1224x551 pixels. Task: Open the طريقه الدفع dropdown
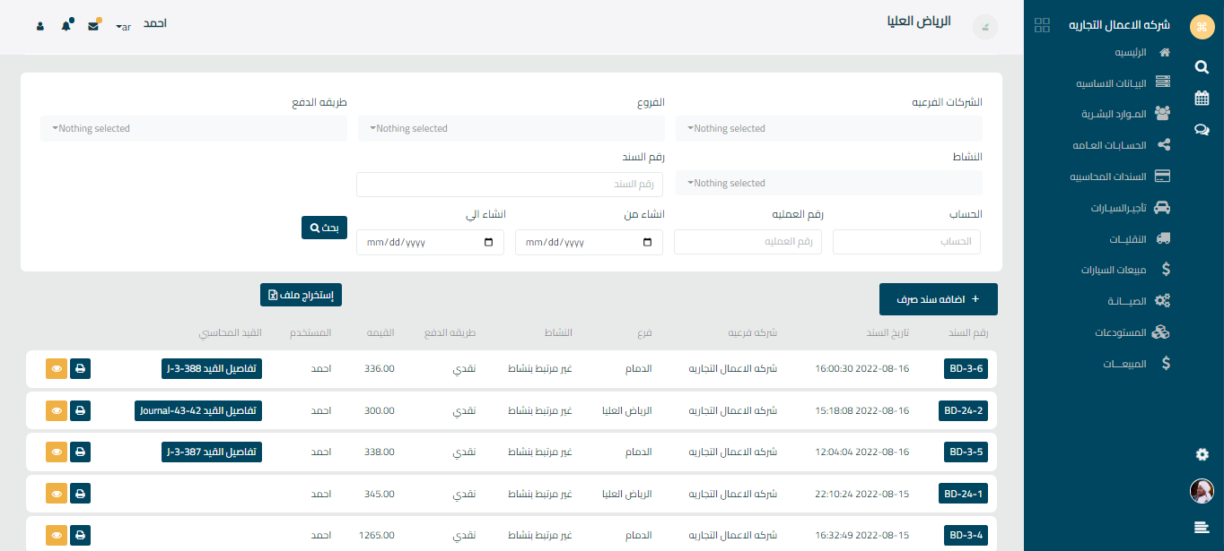[x=194, y=129]
